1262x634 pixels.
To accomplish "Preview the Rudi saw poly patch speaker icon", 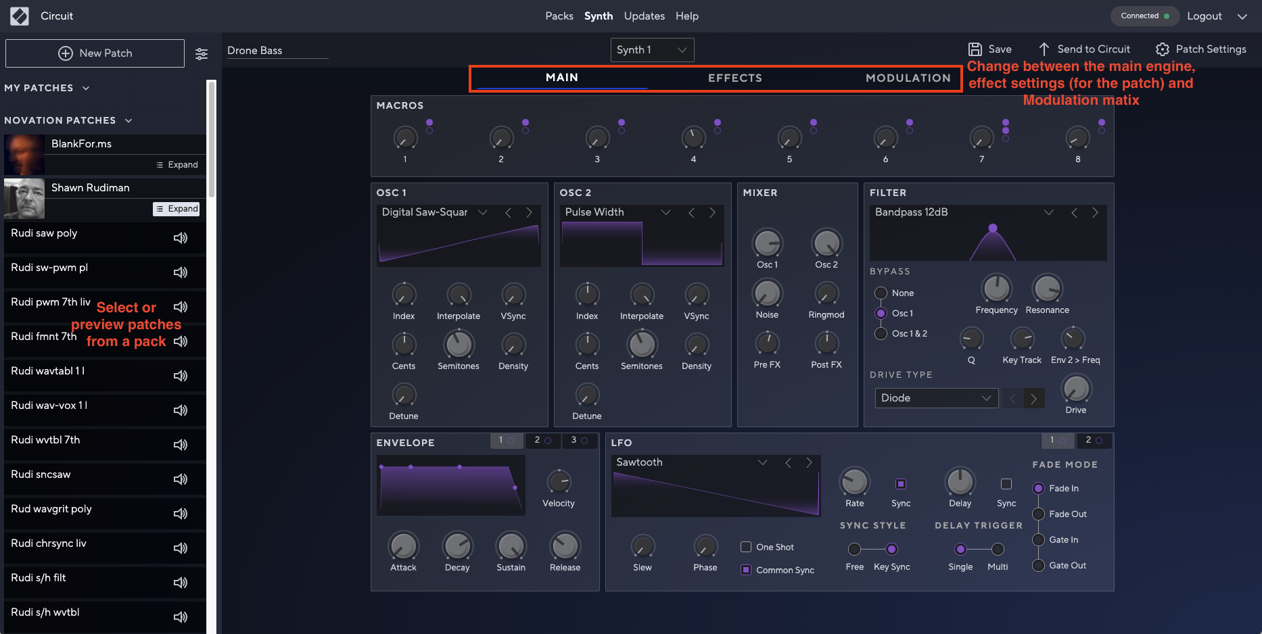I will tap(181, 238).
